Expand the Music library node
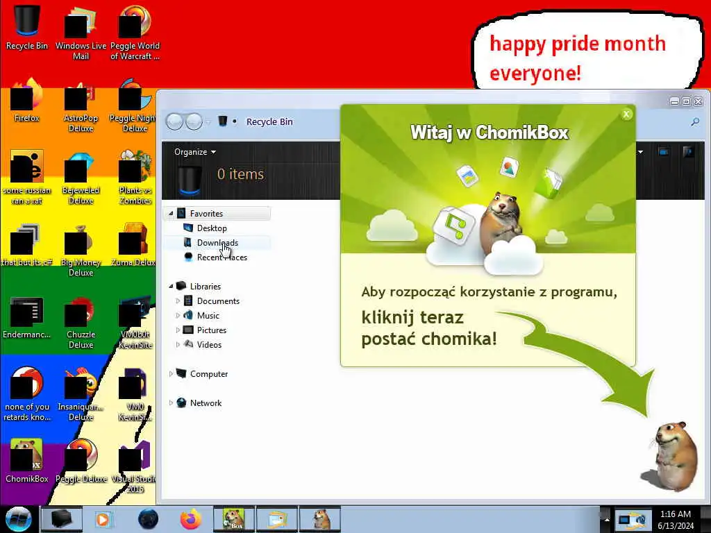This screenshot has height=533, width=711. tap(178, 315)
